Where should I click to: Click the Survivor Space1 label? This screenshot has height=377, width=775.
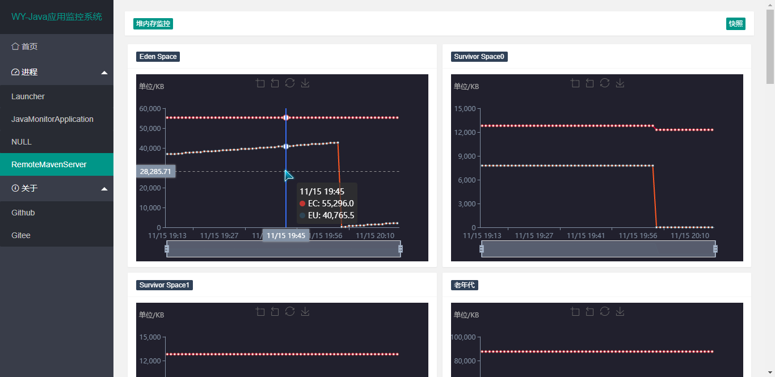[x=165, y=285]
